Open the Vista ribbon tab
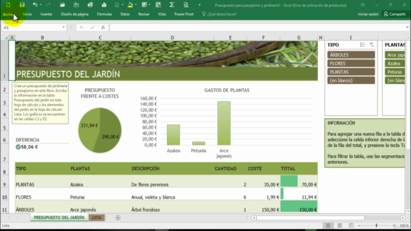The width and height of the screenshot is (411, 231). 162,14
